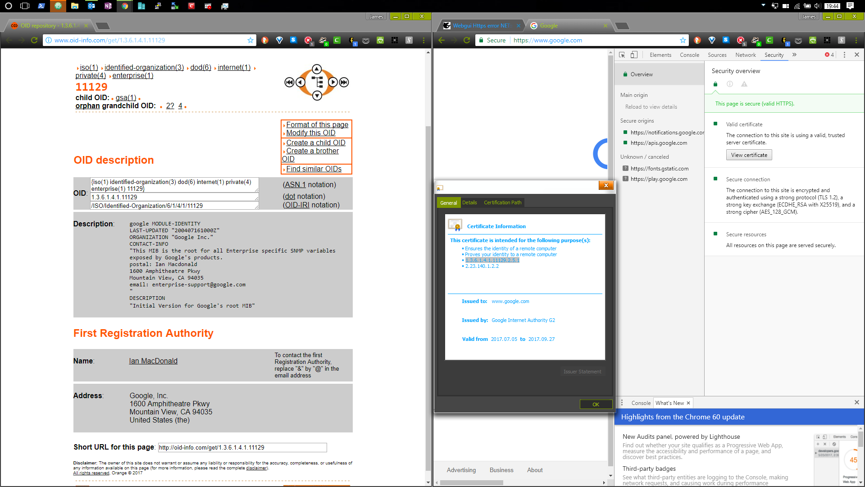Viewport: 865px width, 487px height.
Task: Open Ian MacDonald contact link
Action: [x=153, y=361]
